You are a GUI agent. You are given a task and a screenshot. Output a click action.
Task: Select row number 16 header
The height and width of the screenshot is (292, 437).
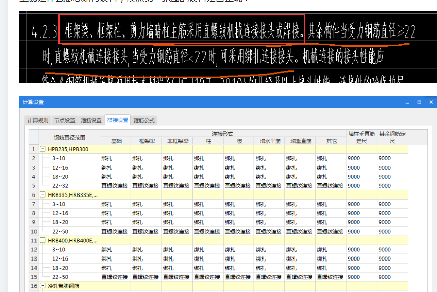pos(34,285)
